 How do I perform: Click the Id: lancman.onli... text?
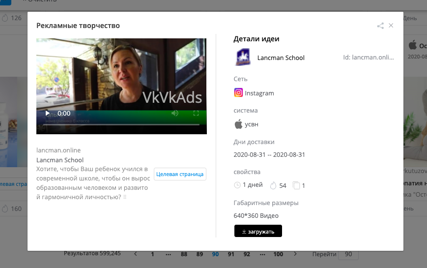click(369, 57)
